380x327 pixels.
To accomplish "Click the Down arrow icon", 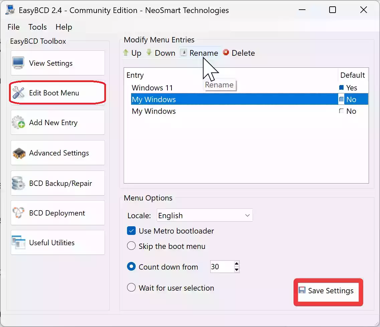I will pos(149,53).
